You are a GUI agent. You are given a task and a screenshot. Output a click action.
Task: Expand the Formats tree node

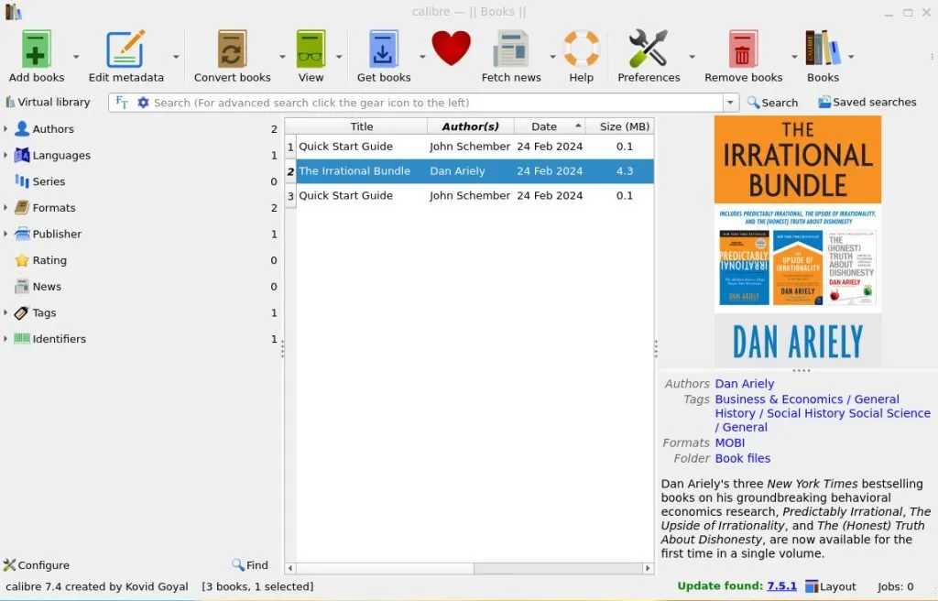coord(5,208)
